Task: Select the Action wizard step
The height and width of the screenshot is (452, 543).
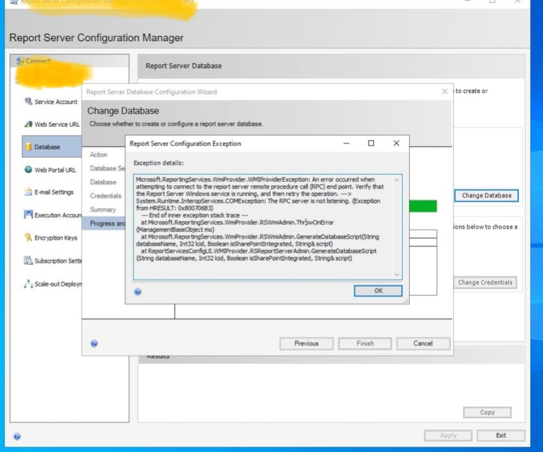Action: click(99, 155)
